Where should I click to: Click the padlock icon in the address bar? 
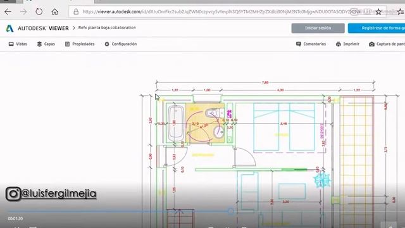pos(76,11)
